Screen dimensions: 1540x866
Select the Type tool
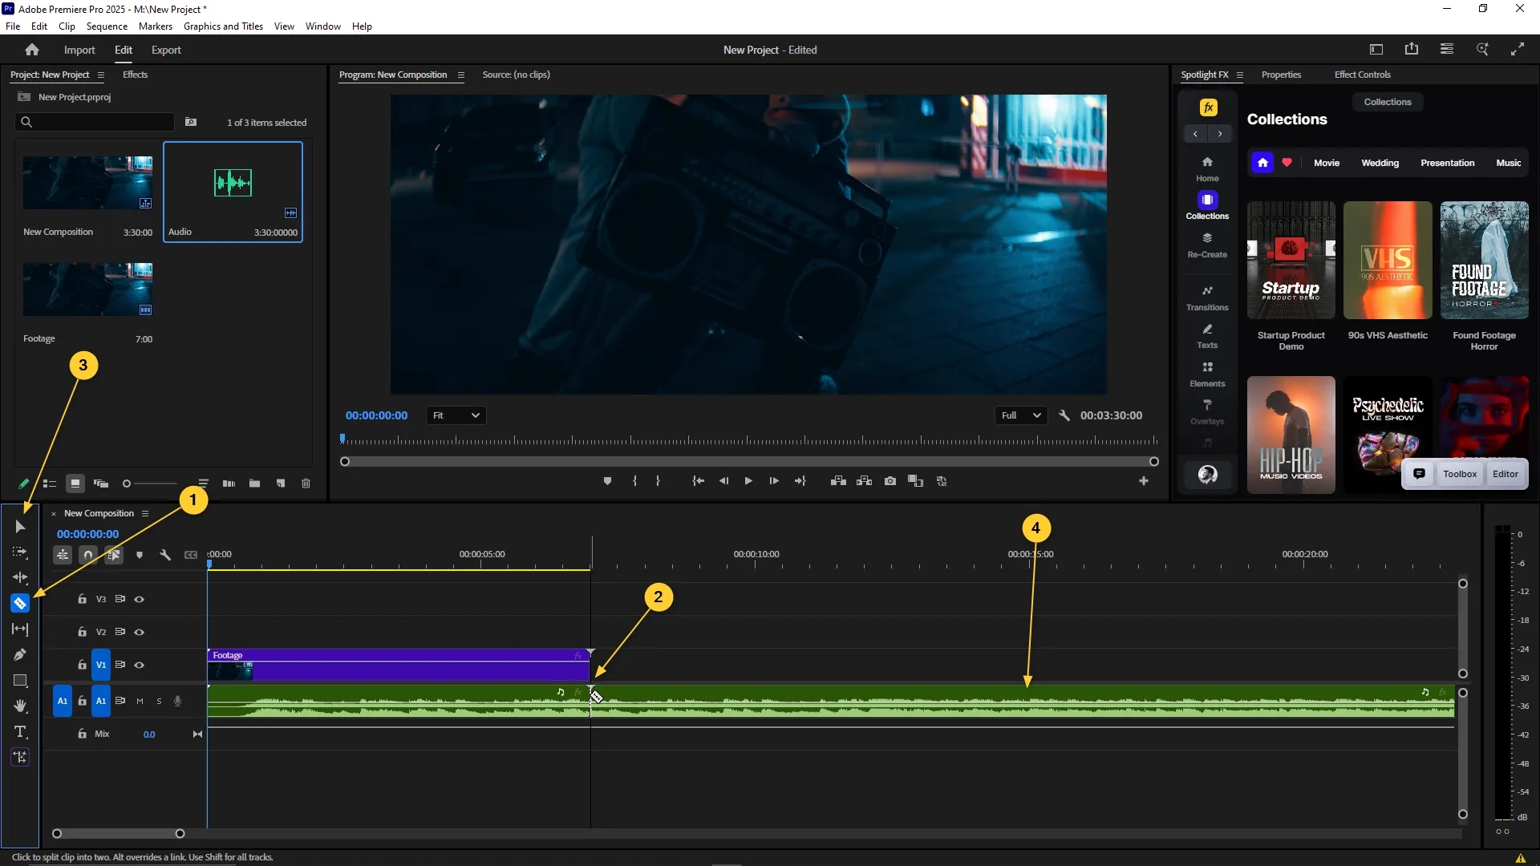(x=20, y=732)
